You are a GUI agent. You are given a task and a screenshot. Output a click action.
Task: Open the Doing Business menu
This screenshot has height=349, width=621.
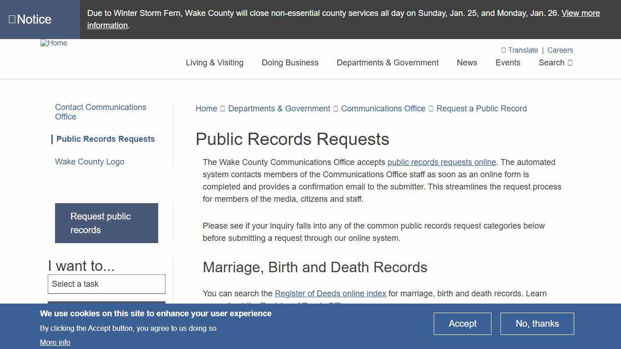(290, 63)
